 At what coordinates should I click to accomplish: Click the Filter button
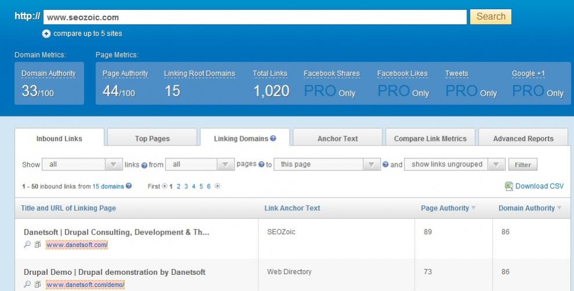click(x=523, y=165)
